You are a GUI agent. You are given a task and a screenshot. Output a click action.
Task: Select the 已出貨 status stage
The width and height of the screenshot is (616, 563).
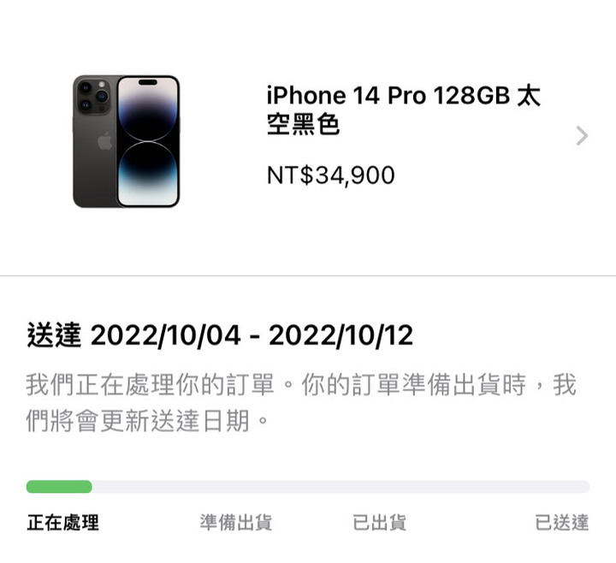[x=380, y=523]
